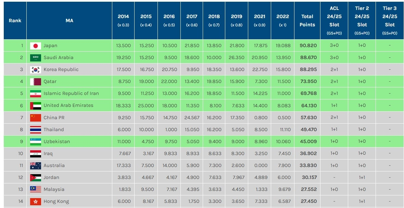This screenshot has width=404, height=208.
Task: Click the Tier 3 24/25 Slot header
Action: pos(390,20)
